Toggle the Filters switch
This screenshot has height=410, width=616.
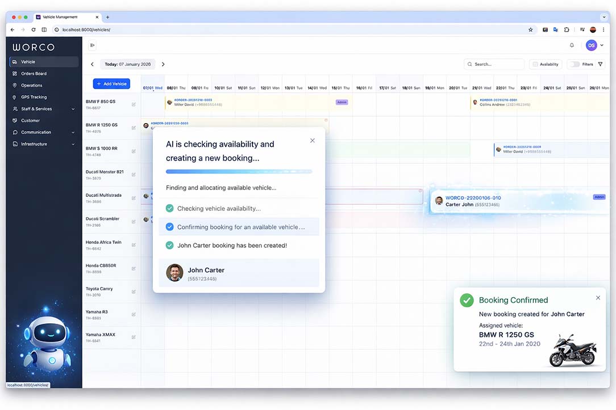[x=575, y=65]
